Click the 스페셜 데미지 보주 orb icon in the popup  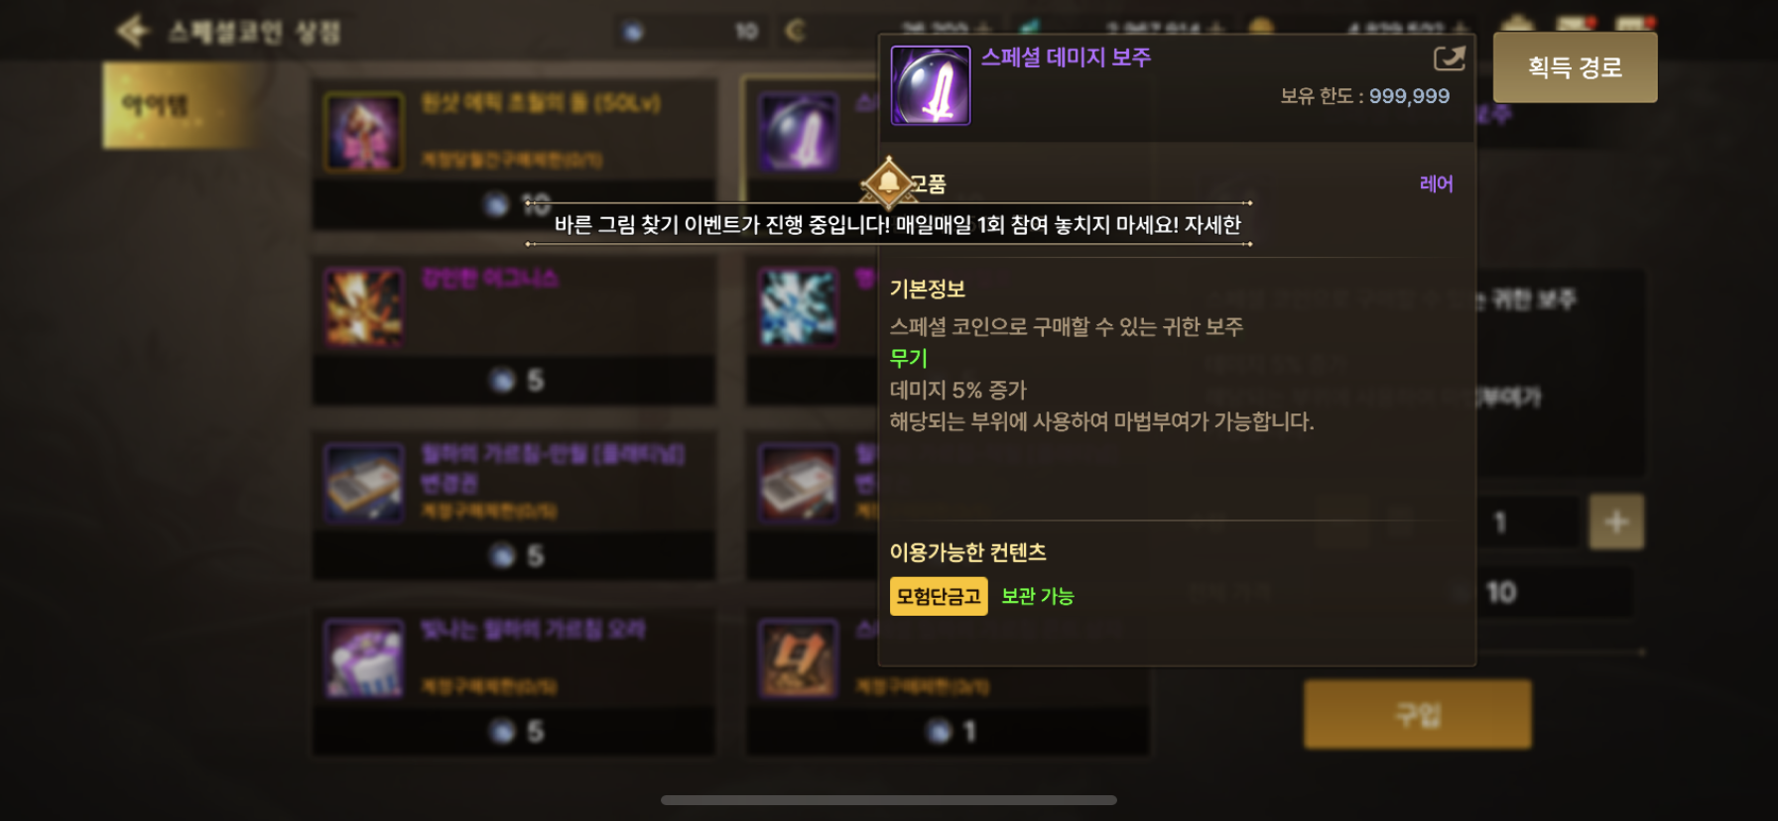[x=931, y=85]
